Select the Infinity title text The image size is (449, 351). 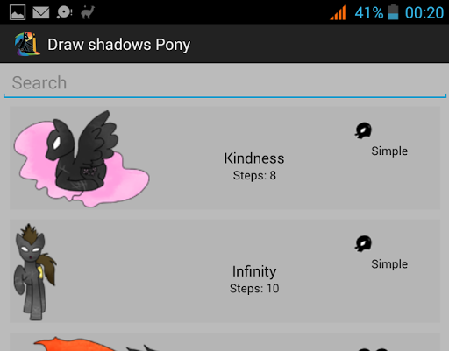tap(254, 271)
